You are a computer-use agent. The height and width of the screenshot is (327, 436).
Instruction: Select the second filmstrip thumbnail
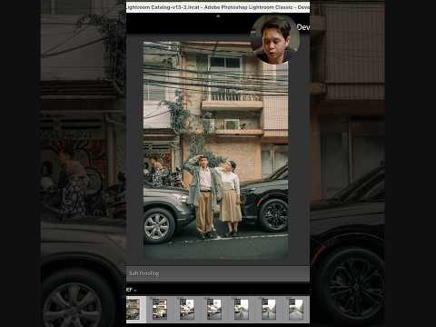[160, 309]
